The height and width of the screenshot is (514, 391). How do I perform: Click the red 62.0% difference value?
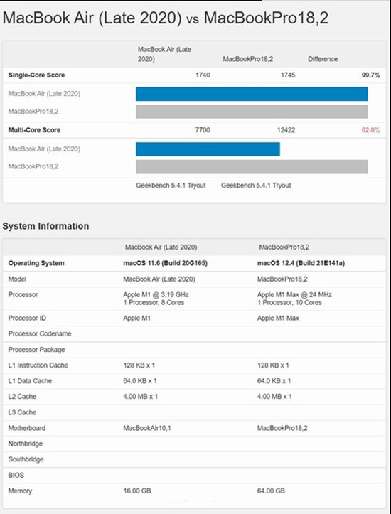point(370,130)
